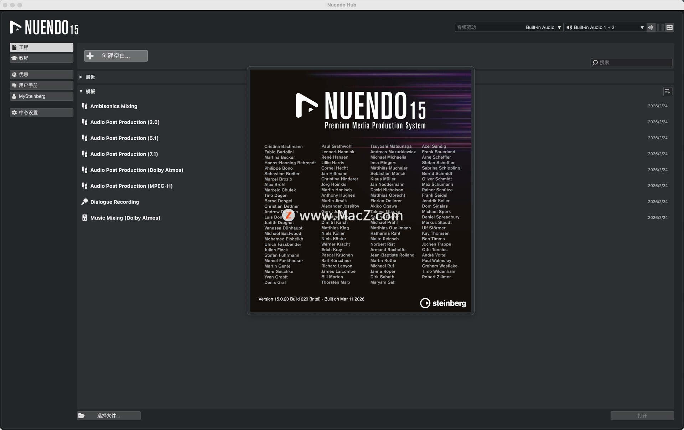This screenshot has width=684, height=430.
Task: Click 选择文件 choose file button
Action: point(109,416)
